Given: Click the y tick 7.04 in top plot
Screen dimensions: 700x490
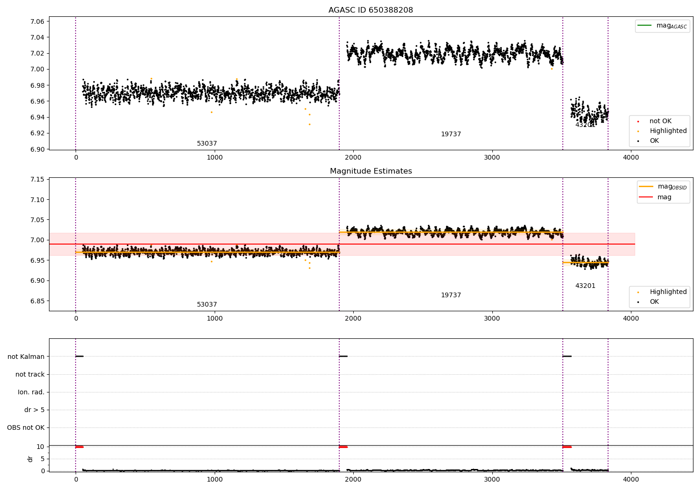Looking at the screenshot, I should [x=37, y=37].
